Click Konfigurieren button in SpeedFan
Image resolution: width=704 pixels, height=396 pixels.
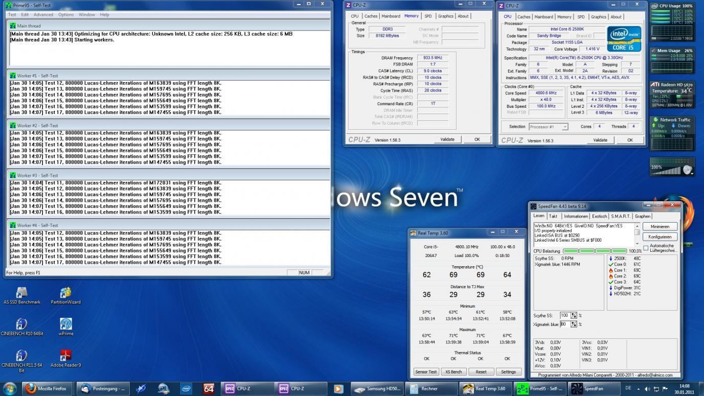[660, 237]
